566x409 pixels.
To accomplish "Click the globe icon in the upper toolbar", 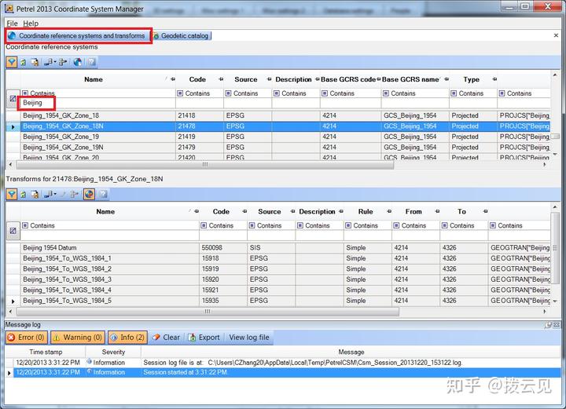I will click(77, 62).
